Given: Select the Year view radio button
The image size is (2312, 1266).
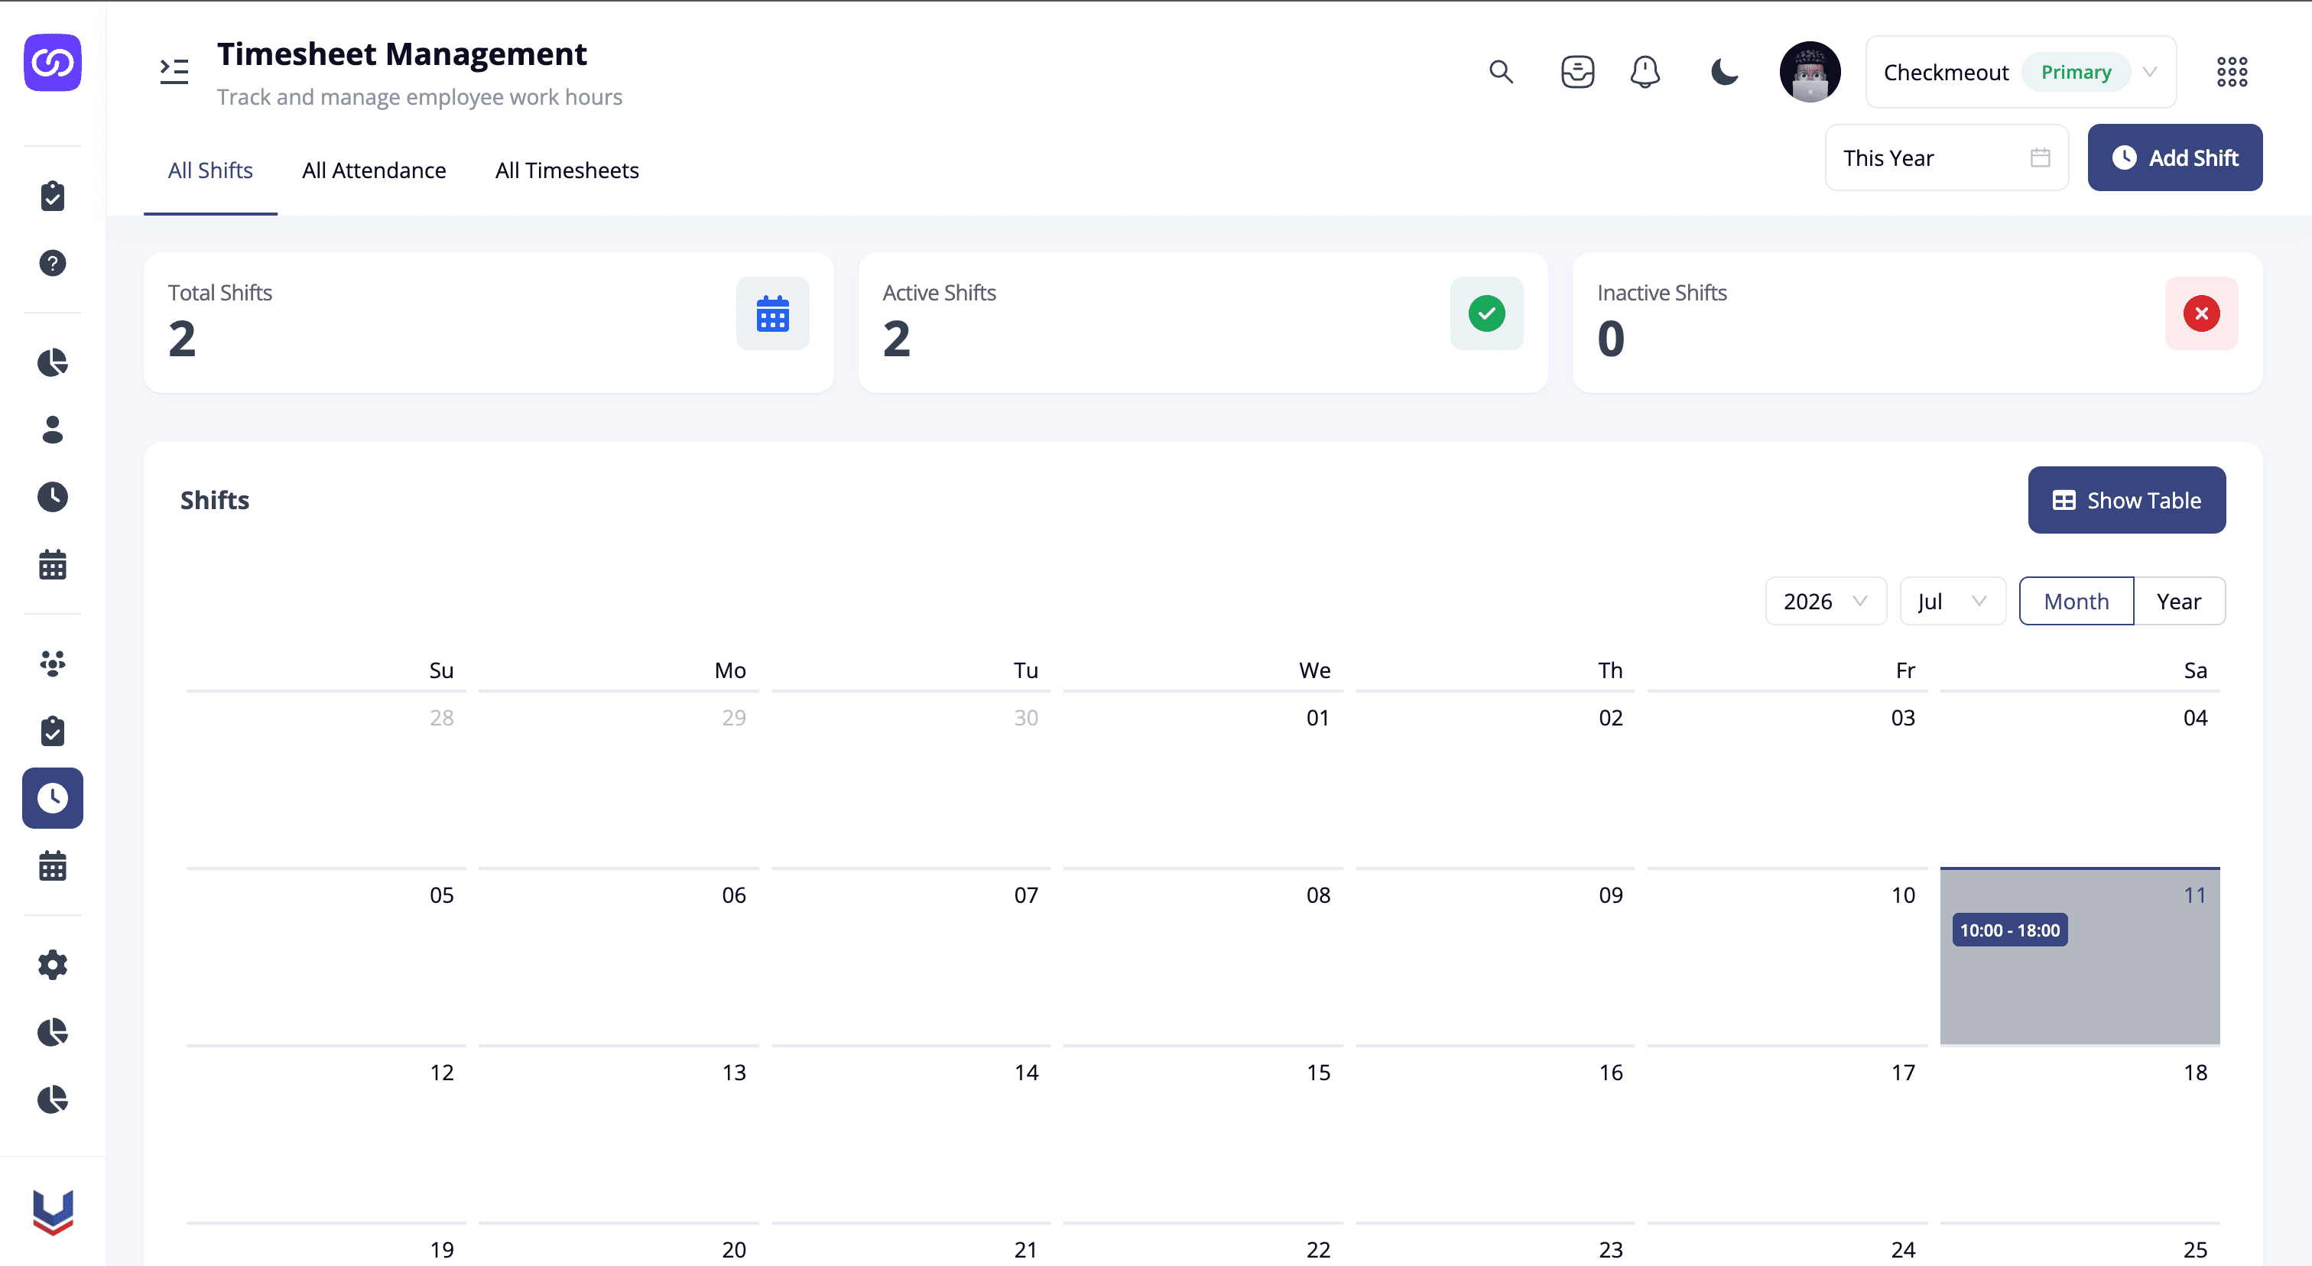Looking at the screenshot, I should tap(2179, 601).
